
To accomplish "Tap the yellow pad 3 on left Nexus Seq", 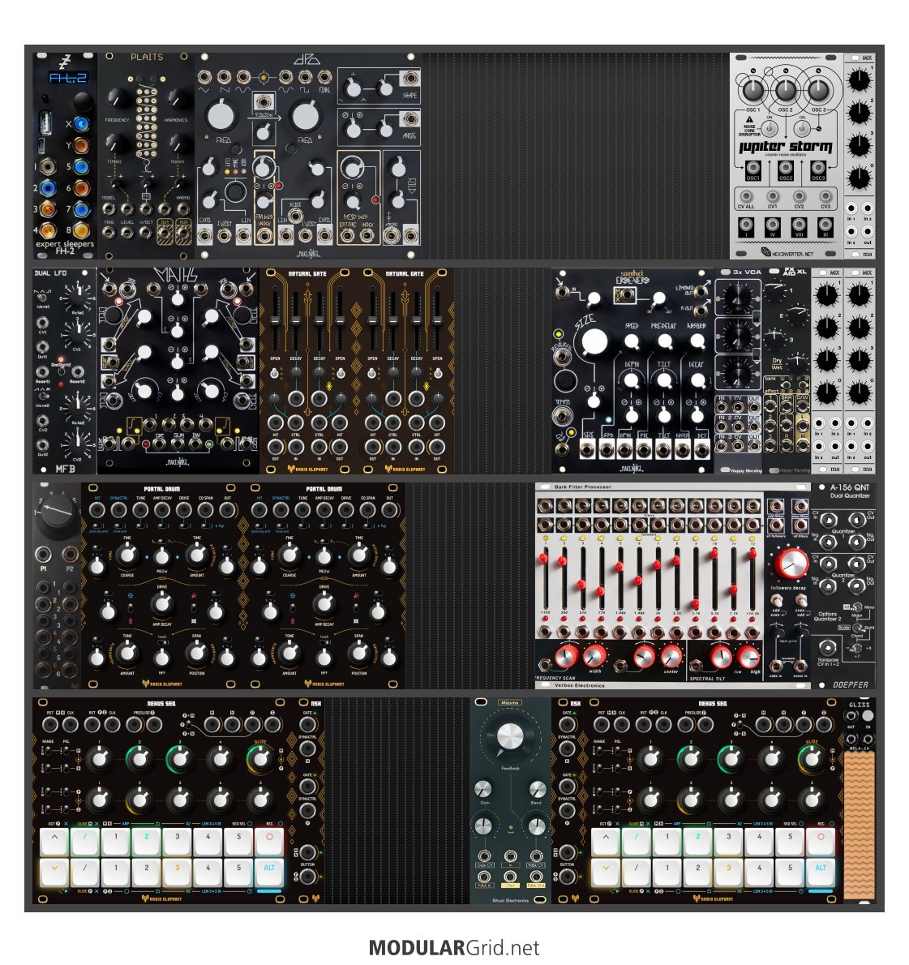I will click(178, 872).
